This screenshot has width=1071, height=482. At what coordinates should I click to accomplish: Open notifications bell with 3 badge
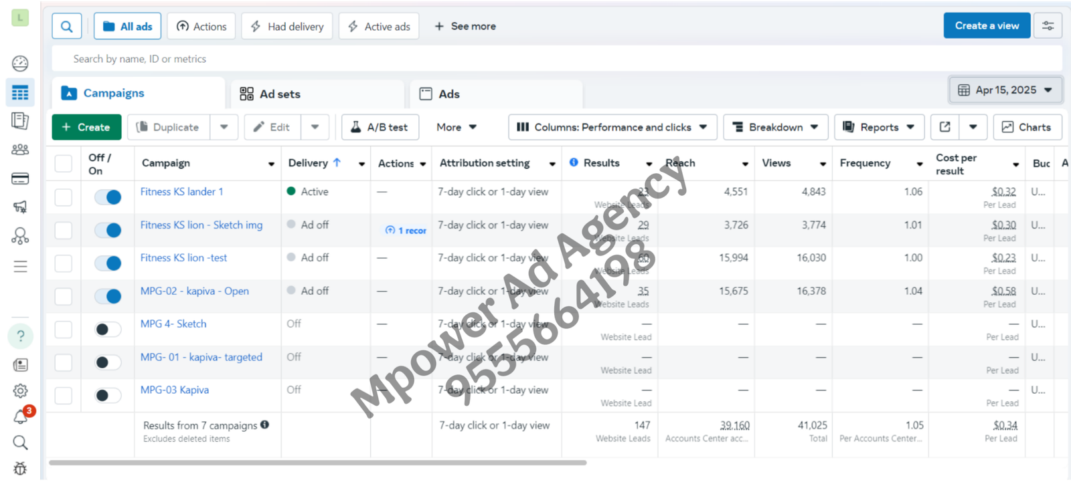click(21, 416)
